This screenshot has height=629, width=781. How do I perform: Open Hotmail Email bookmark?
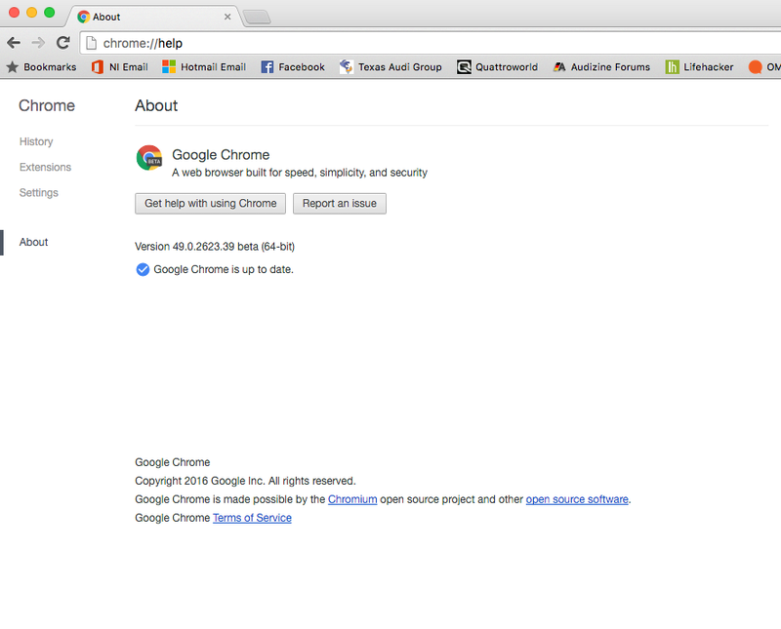tap(204, 66)
